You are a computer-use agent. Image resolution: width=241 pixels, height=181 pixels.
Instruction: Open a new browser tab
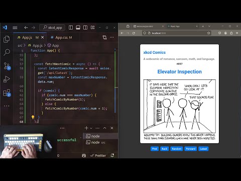(x=203, y=26)
